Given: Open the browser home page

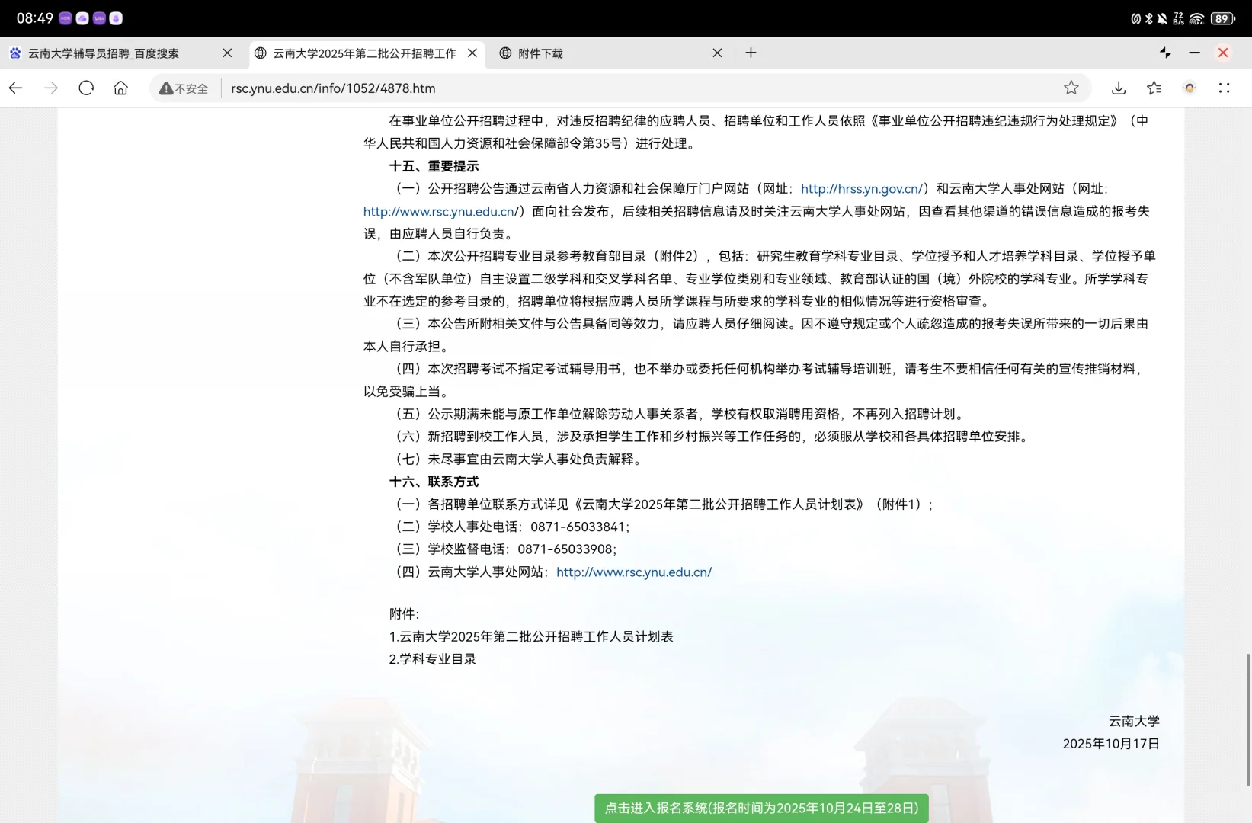Looking at the screenshot, I should click(120, 88).
